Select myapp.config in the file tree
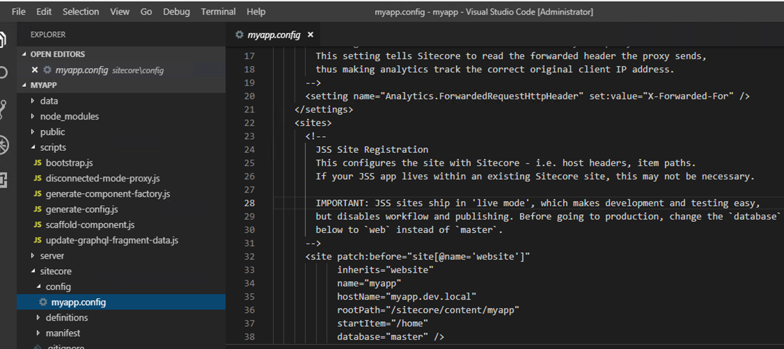Screen dimensions: 784x349 121,302
